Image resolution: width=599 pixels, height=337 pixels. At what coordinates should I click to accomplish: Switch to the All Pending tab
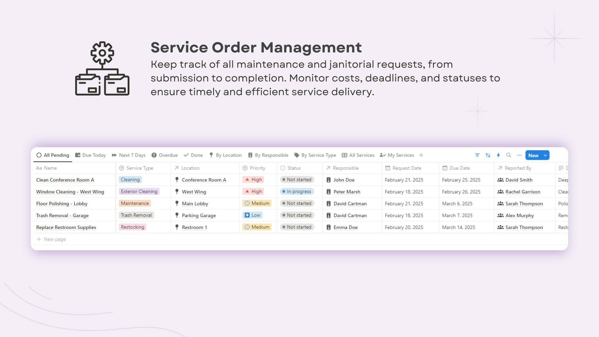point(53,155)
